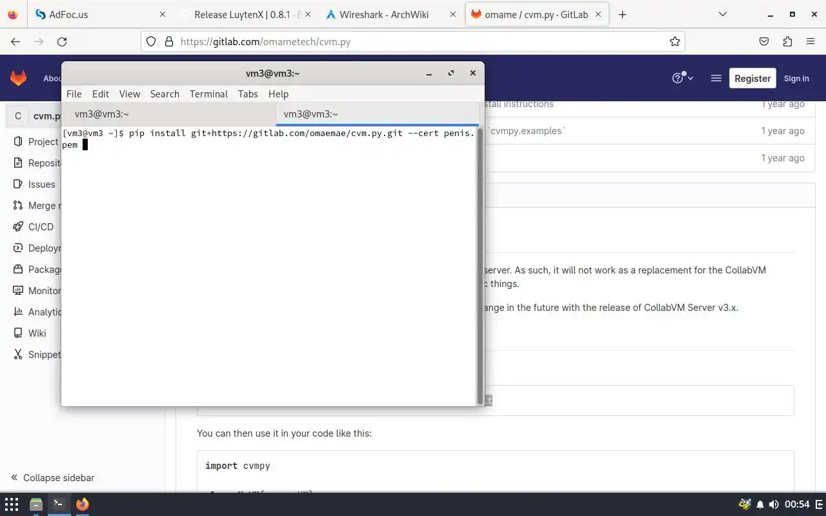The height and width of the screenshot is (516, 826).
Task: Click the address bar padlock icon
Action: [x=169, y=41]
